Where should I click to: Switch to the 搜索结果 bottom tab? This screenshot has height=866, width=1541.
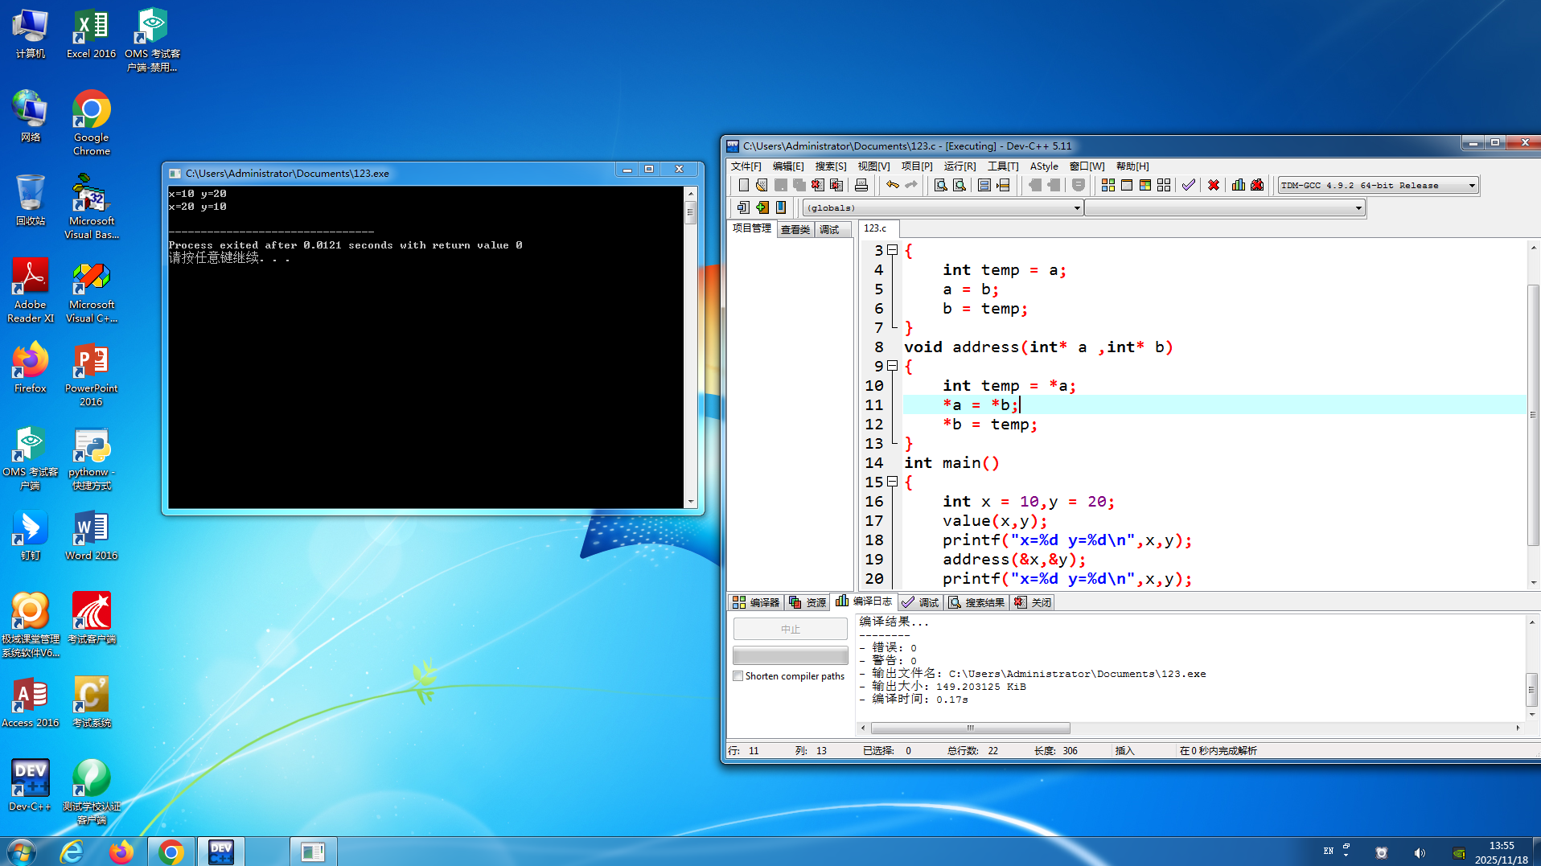[x=976, y=602]
